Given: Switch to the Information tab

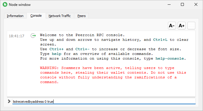Looking at the screenshot, I should (15, 16).
